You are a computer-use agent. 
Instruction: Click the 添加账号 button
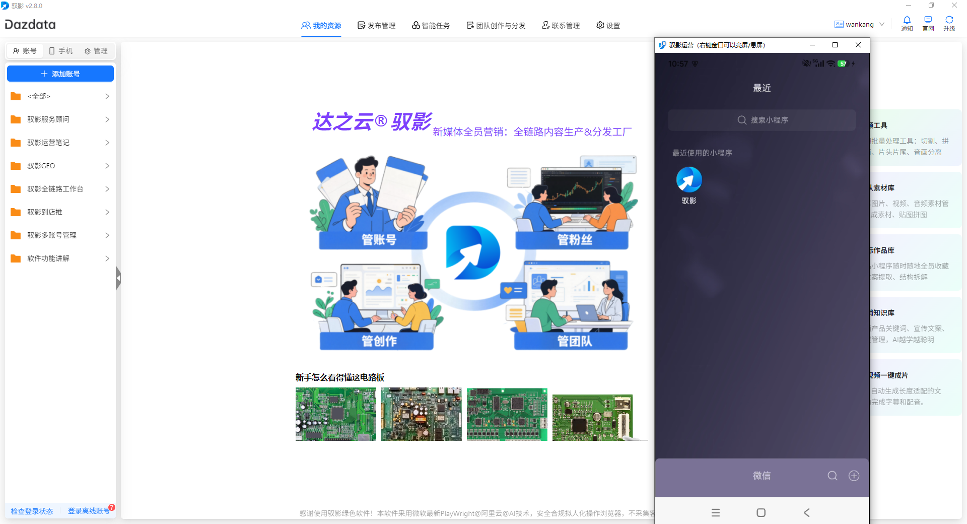[60, 74]
